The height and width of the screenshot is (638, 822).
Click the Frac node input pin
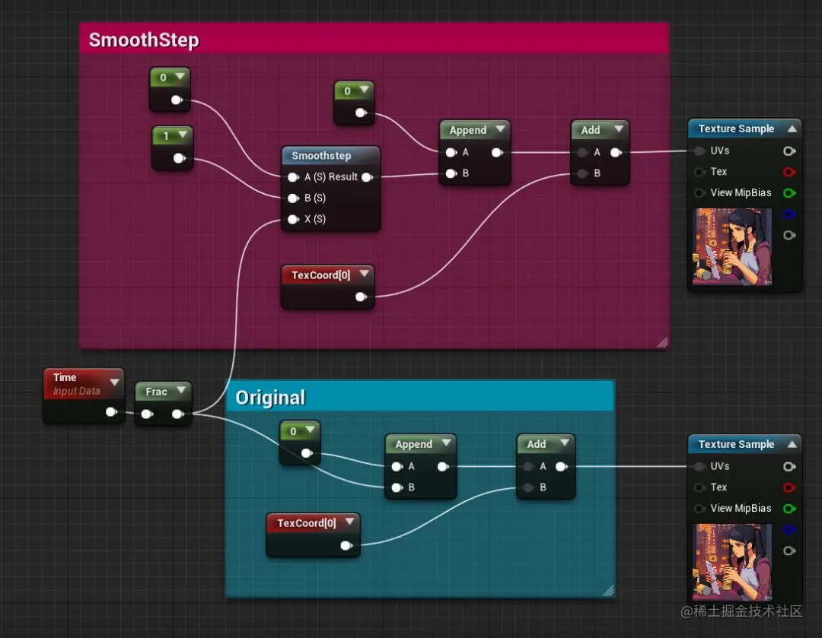tap(148, 414)
